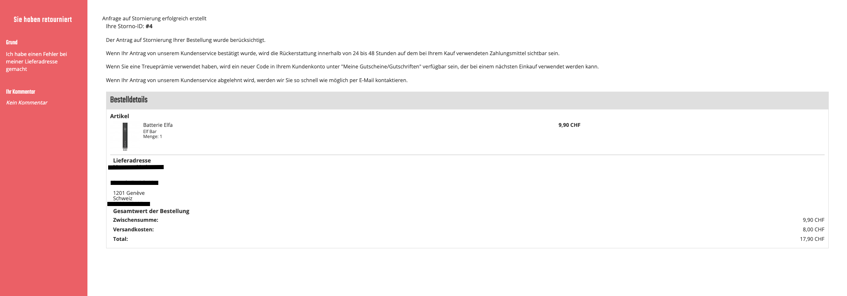Click the Total amount 17,90 CHF
The height and width of the screenshot is (296, 847).
(812, 239)
